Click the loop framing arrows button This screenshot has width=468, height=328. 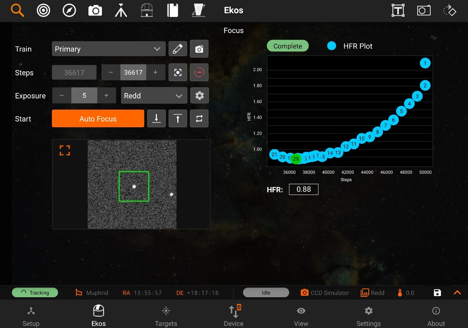tap(199, 118)
